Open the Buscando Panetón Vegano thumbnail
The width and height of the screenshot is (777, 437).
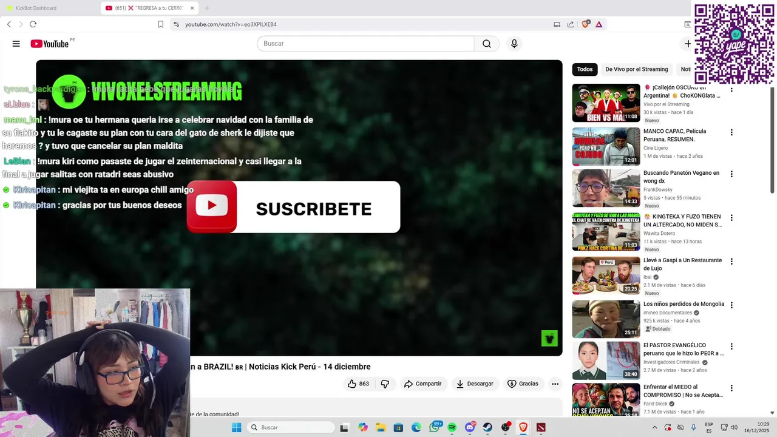pos(606,188)
